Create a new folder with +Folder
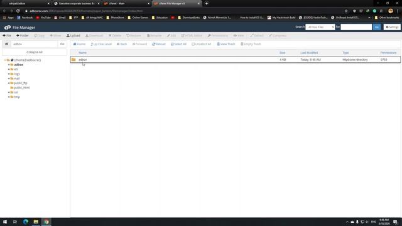 pyautogui.click(x=23, y=36)
